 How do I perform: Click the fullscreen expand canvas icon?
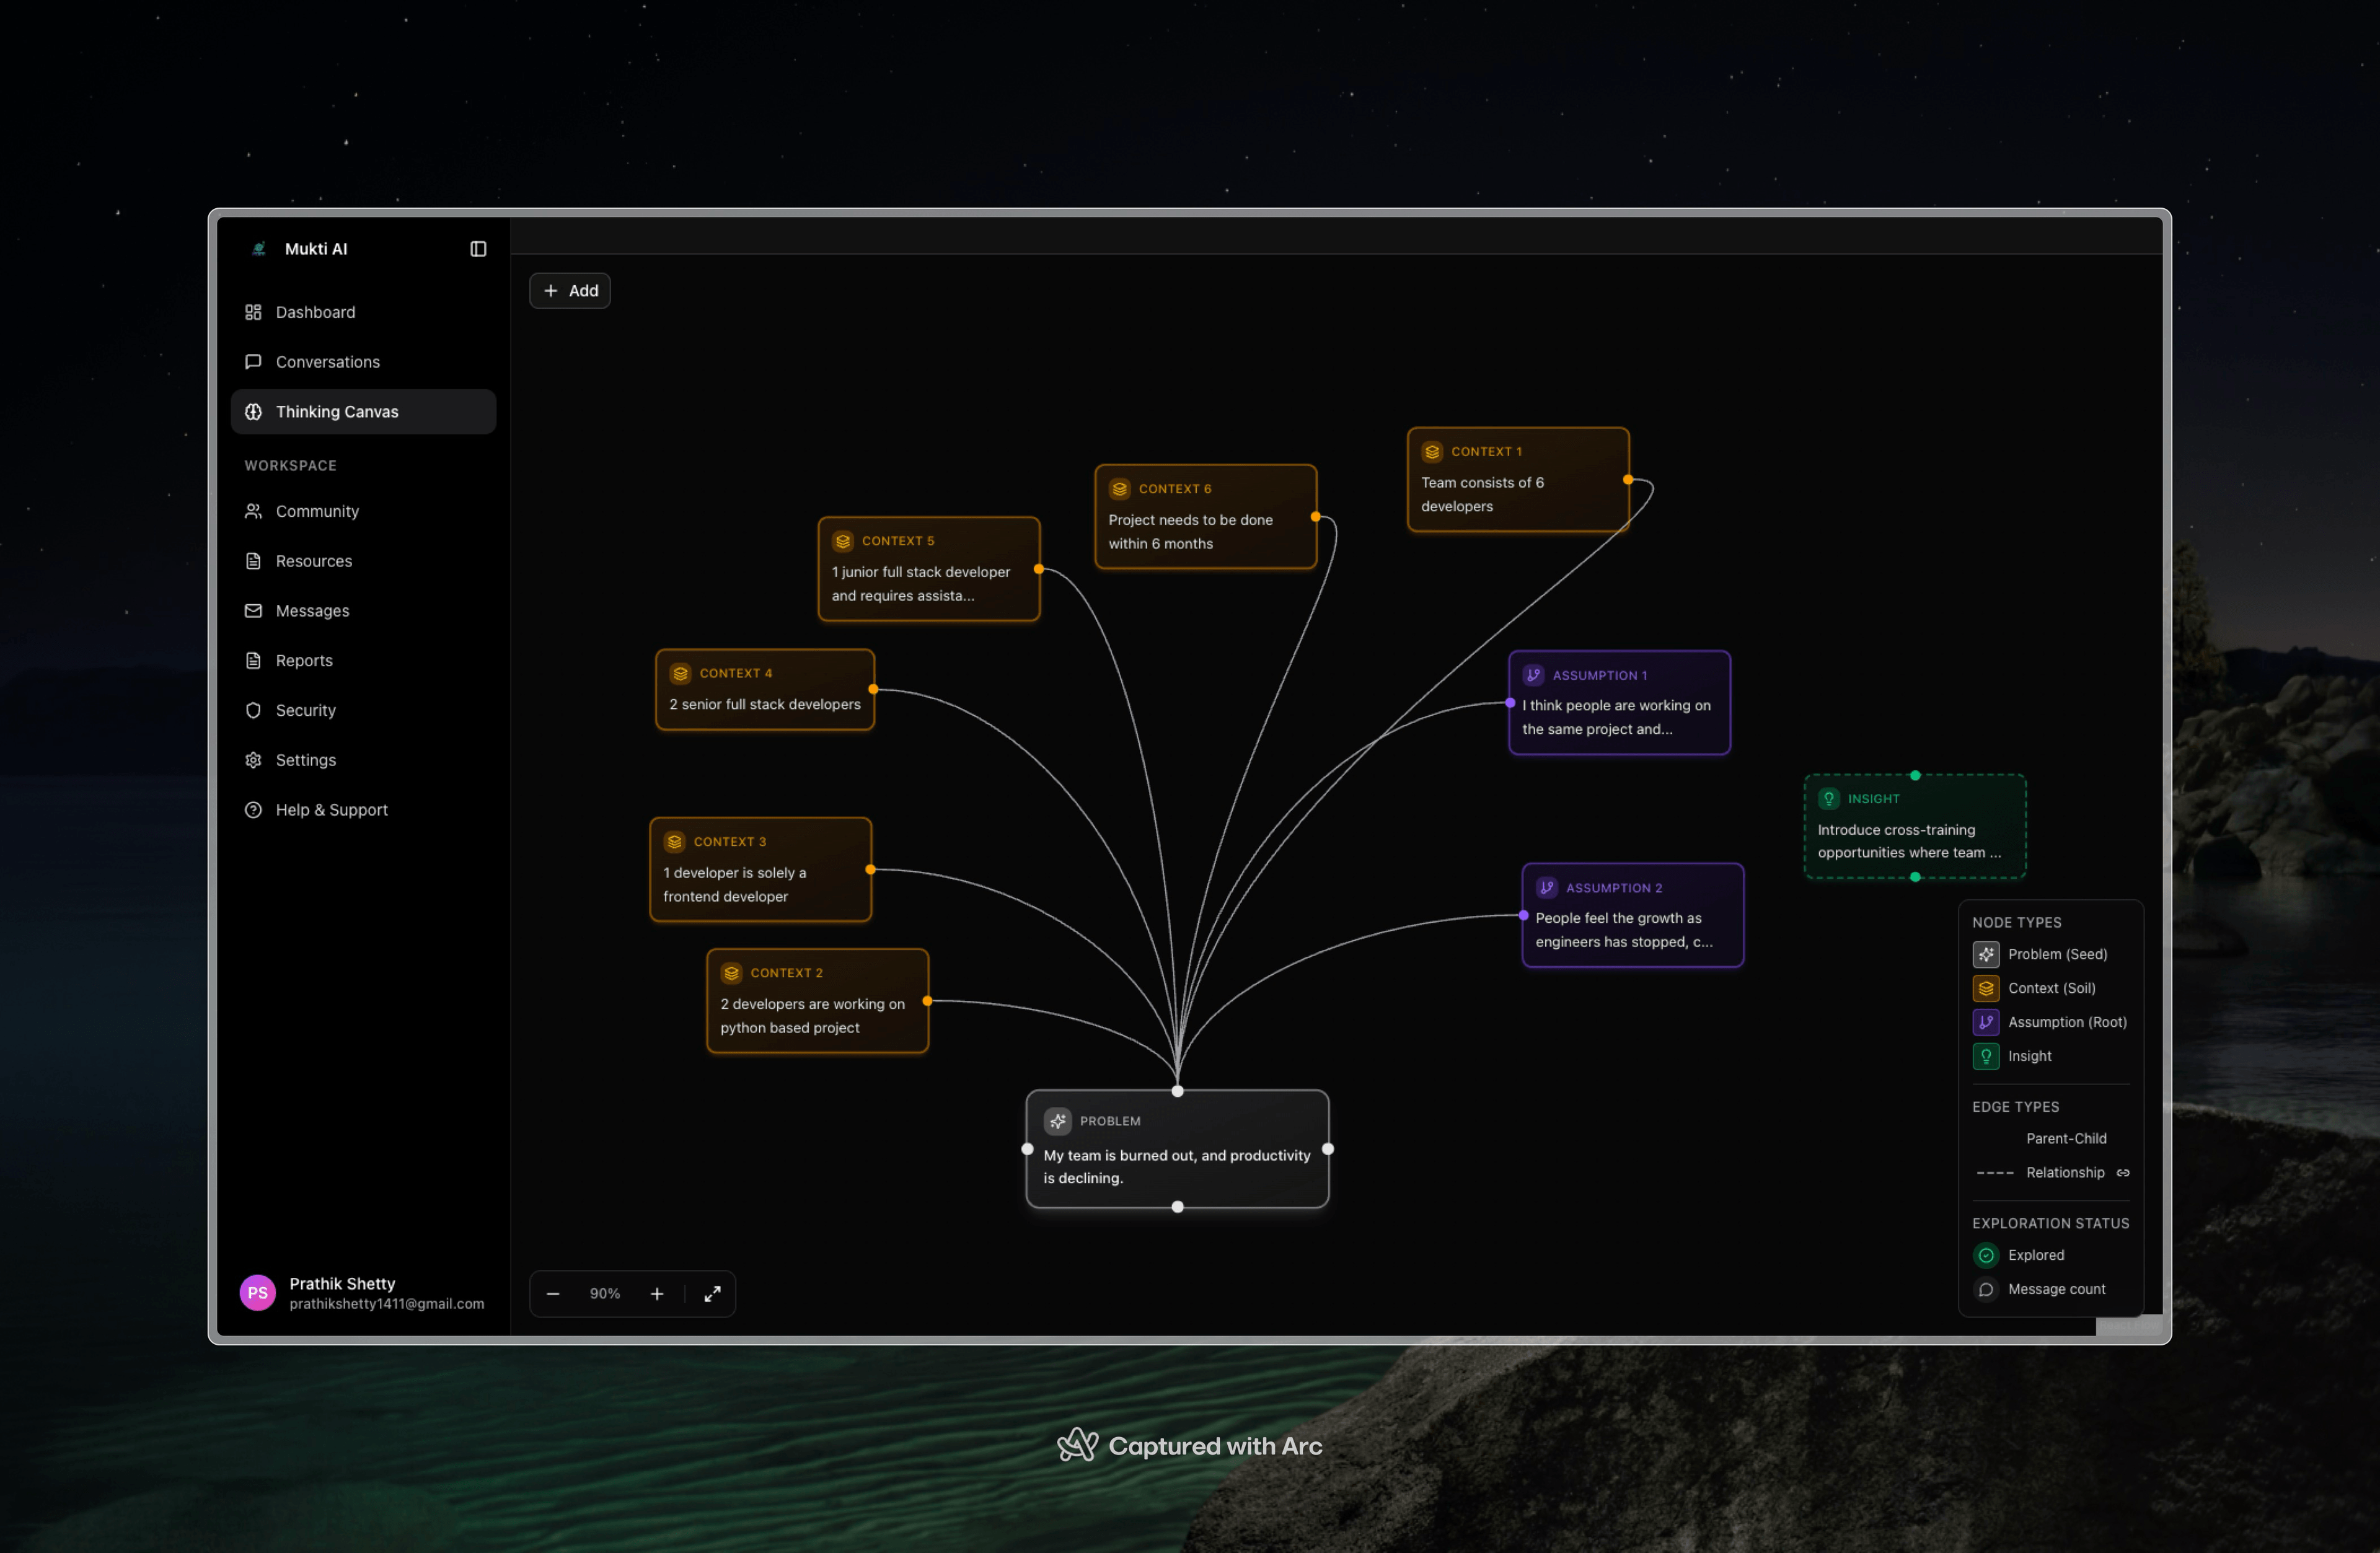(x=712, y=1293)
